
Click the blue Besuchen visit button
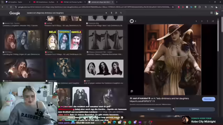(208, 99)
